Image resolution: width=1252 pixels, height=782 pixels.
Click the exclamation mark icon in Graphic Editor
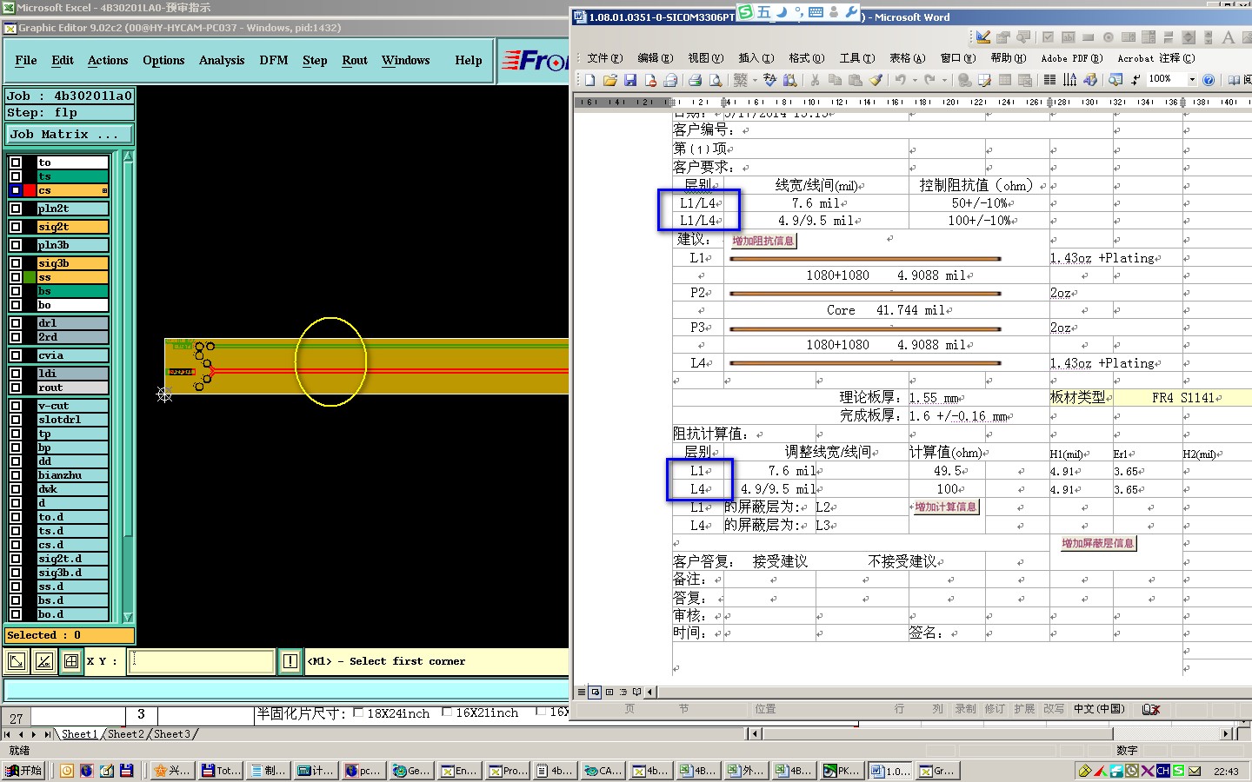pos(290,661)
